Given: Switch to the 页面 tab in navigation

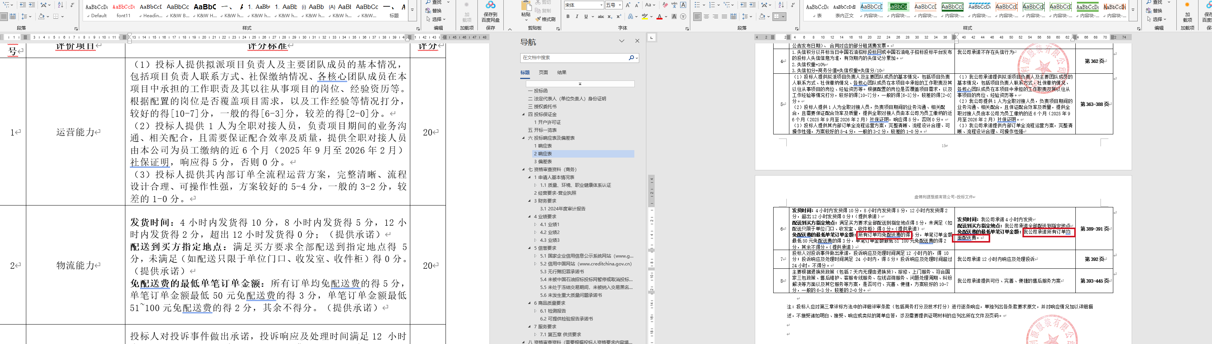Looking at the screenshot, I should tap(543, 72).
